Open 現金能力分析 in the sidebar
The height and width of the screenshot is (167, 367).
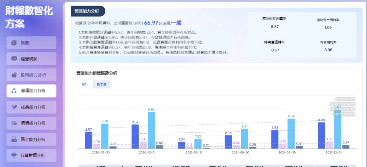click(31, 139)
